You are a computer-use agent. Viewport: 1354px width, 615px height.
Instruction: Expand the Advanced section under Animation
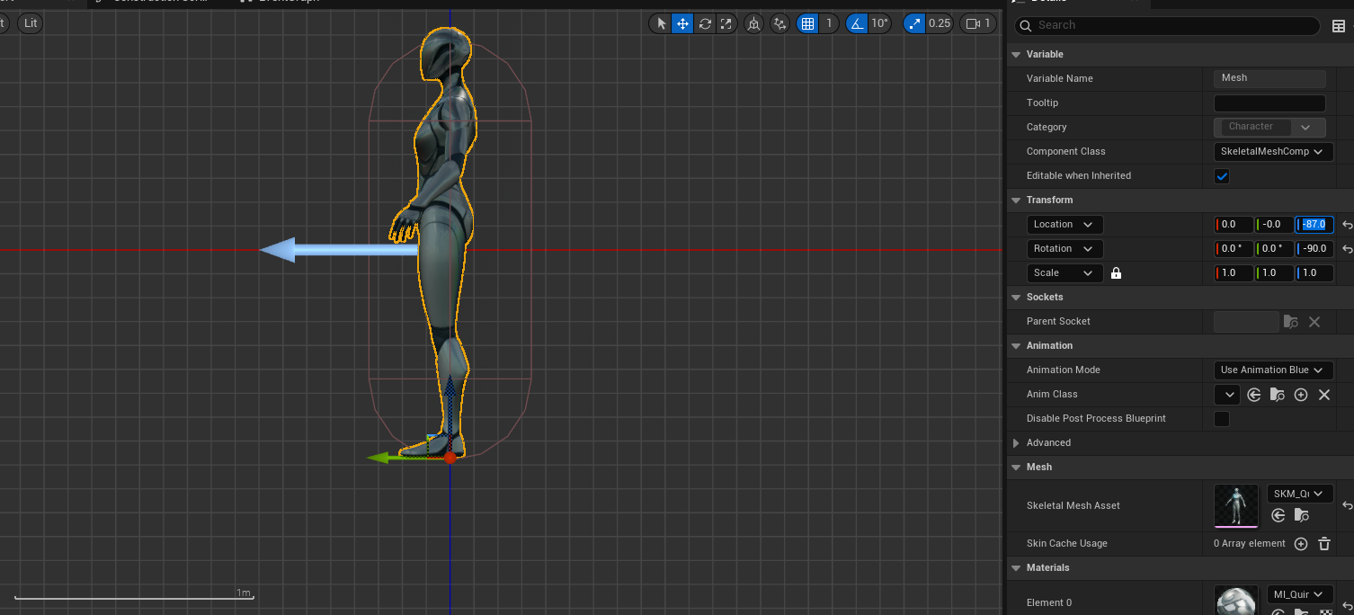[1016, 443]
